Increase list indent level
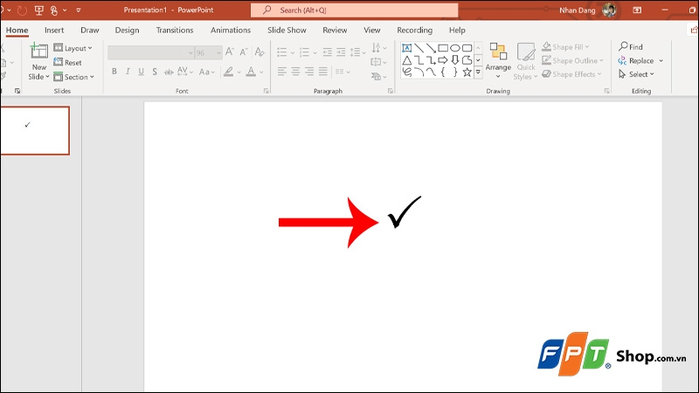This screenshot has height=393, width=699. tap(341, 52)
